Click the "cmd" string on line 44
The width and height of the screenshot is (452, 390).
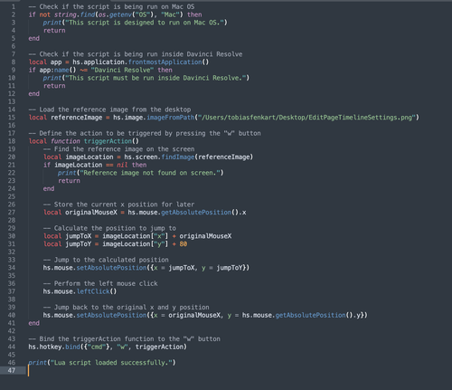[97, 347]
